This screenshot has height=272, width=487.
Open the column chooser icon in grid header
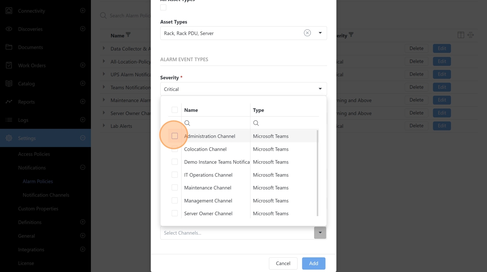[x=461, y=35]
